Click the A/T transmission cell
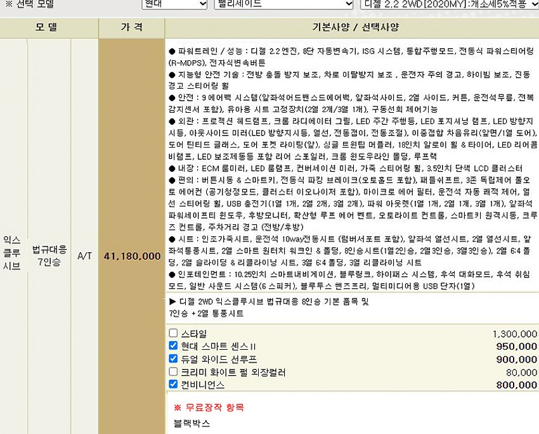The image size is (539, 434). 84,256
